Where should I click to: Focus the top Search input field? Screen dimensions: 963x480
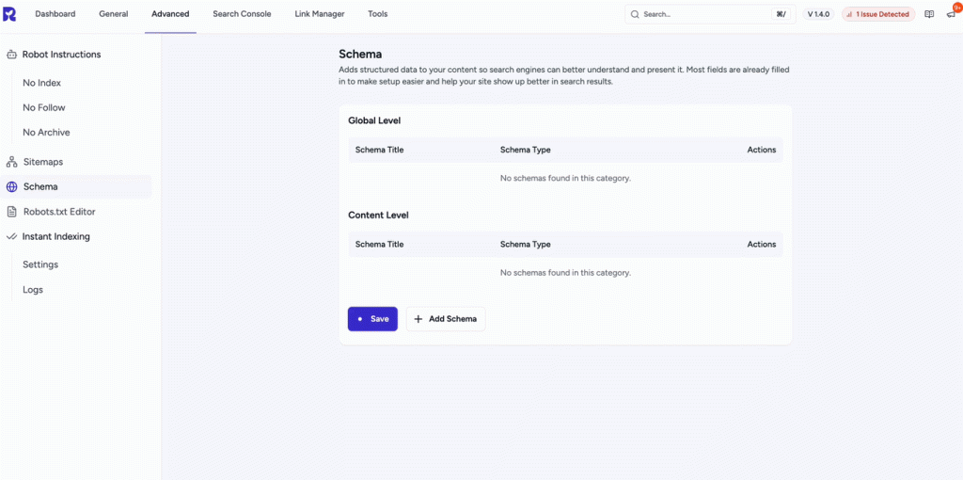click(710, 14)
